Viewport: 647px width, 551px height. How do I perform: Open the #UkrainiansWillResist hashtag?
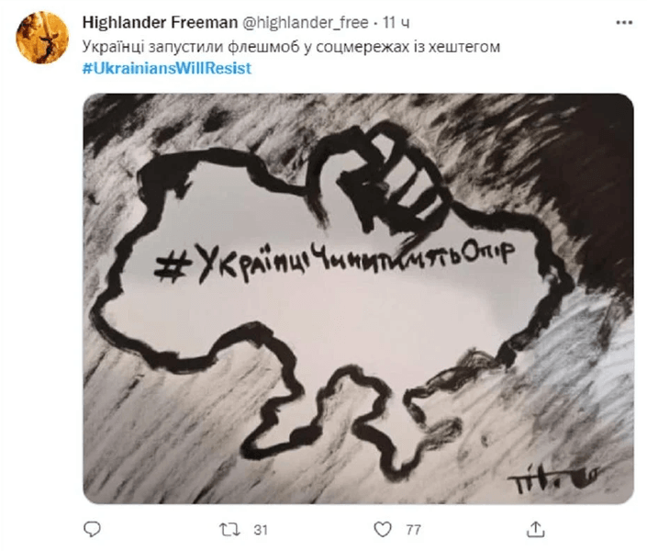(x=167, y=68)
